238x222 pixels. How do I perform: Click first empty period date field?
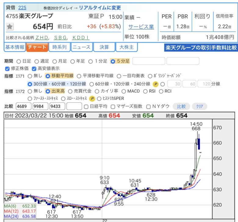coord(149,61)
